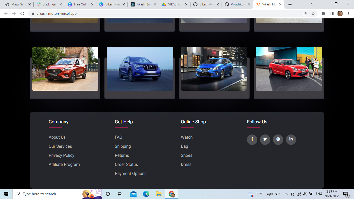Open the About Us link
Viewport: 354px width, 199px height.
point(57,137)
